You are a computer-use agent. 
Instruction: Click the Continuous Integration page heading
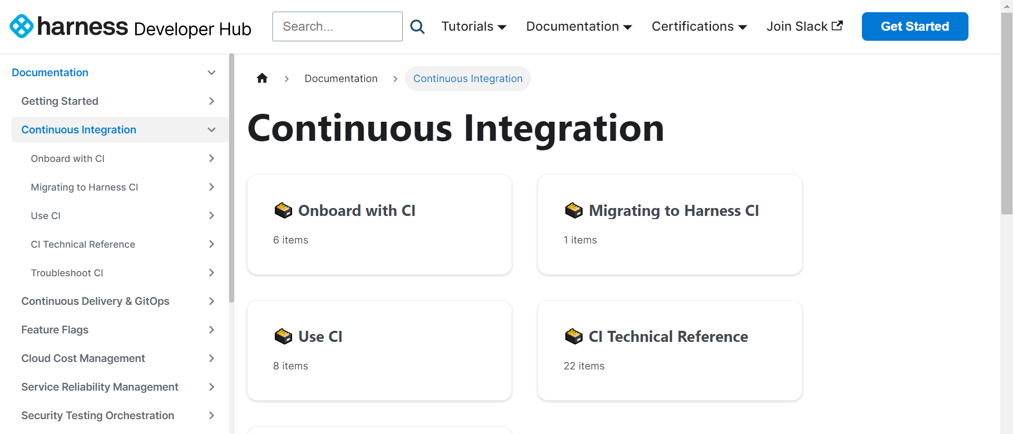pos(456,129)
